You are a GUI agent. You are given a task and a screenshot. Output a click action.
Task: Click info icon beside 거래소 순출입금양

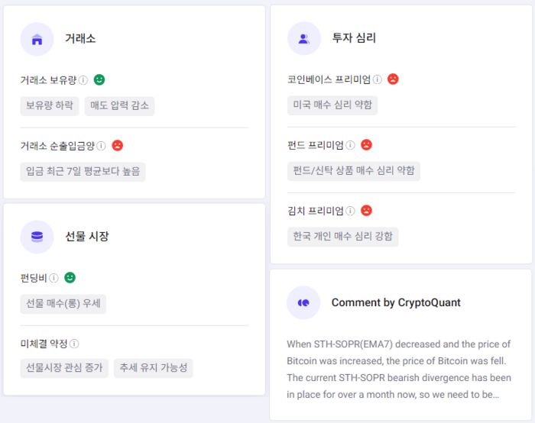tap(102, 145)
